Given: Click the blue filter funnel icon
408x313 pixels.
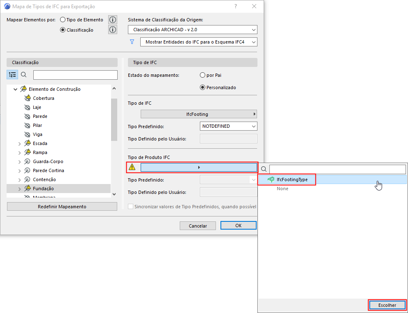Looking at the screenshot, I should pos(132,42).
